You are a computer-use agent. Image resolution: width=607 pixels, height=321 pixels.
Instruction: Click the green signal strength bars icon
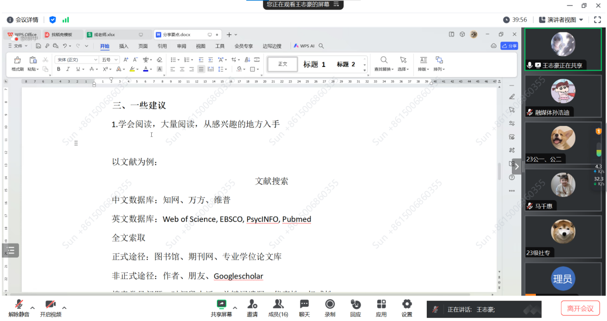66,20
